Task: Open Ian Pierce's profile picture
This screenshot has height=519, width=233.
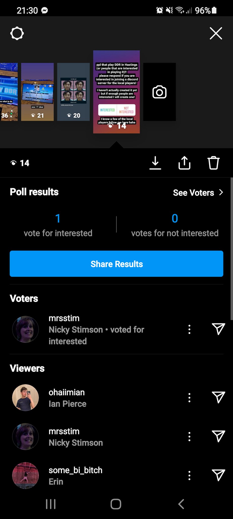Action: (26, 398)
